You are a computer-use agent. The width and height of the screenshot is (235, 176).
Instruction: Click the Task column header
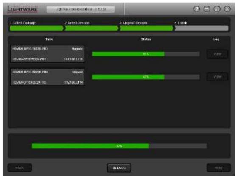49,39
